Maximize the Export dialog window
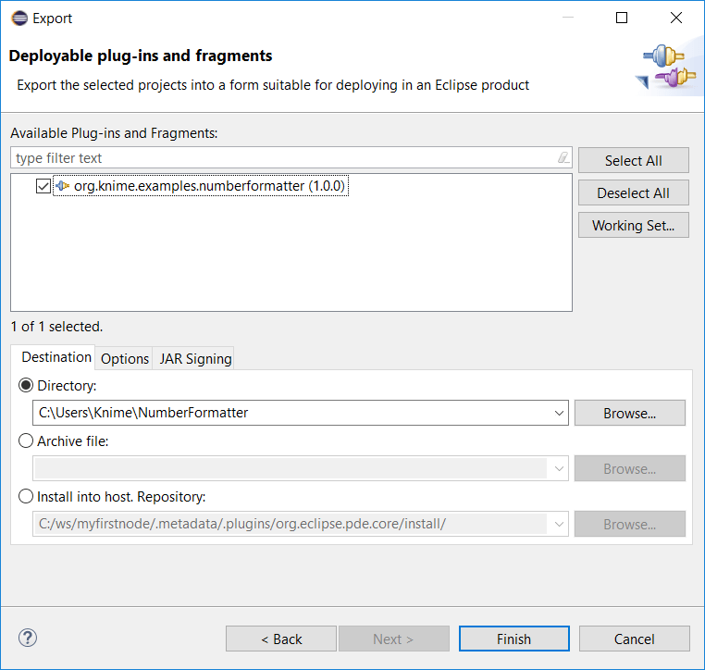The height and width of the screenshot is (670, 705). 622,18
